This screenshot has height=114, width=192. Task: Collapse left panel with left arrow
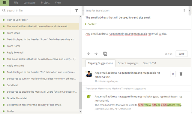coord(83,11)
